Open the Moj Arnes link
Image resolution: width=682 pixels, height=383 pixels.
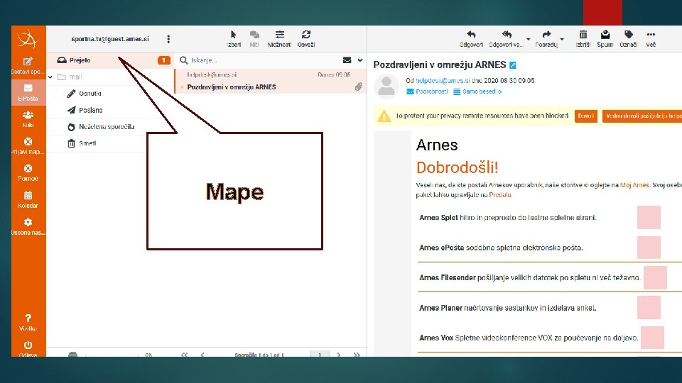634,185
